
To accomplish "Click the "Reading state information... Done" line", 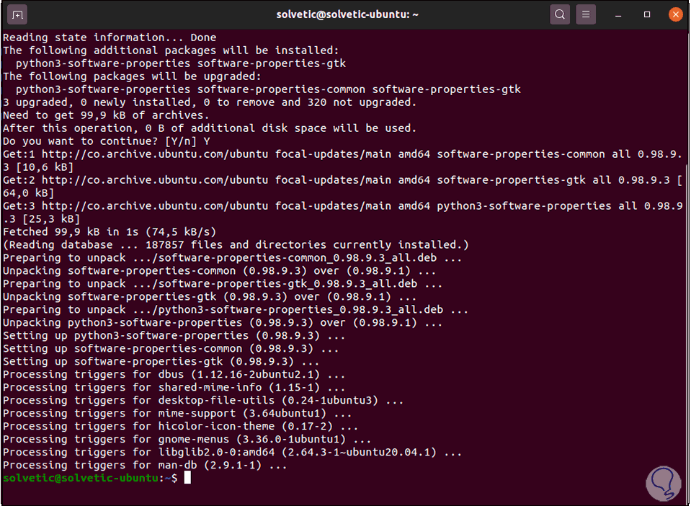I will tap(109, 37).
